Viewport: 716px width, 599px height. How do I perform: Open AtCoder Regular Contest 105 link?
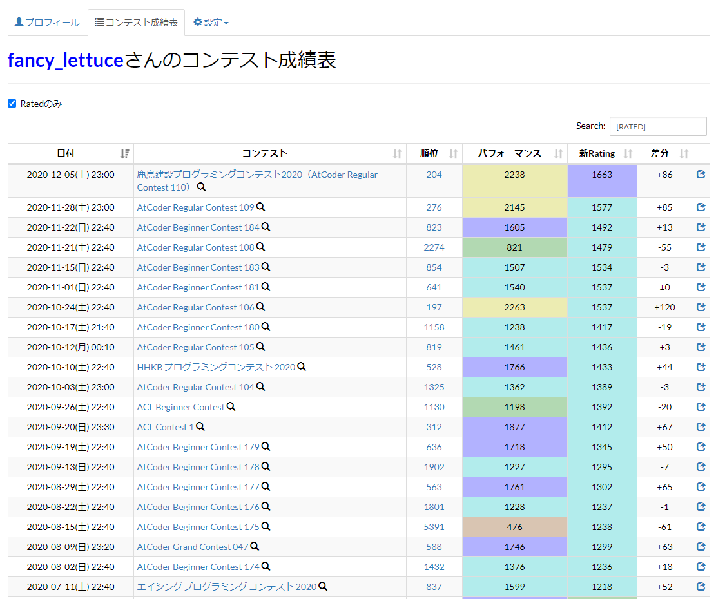pos(195,347)
